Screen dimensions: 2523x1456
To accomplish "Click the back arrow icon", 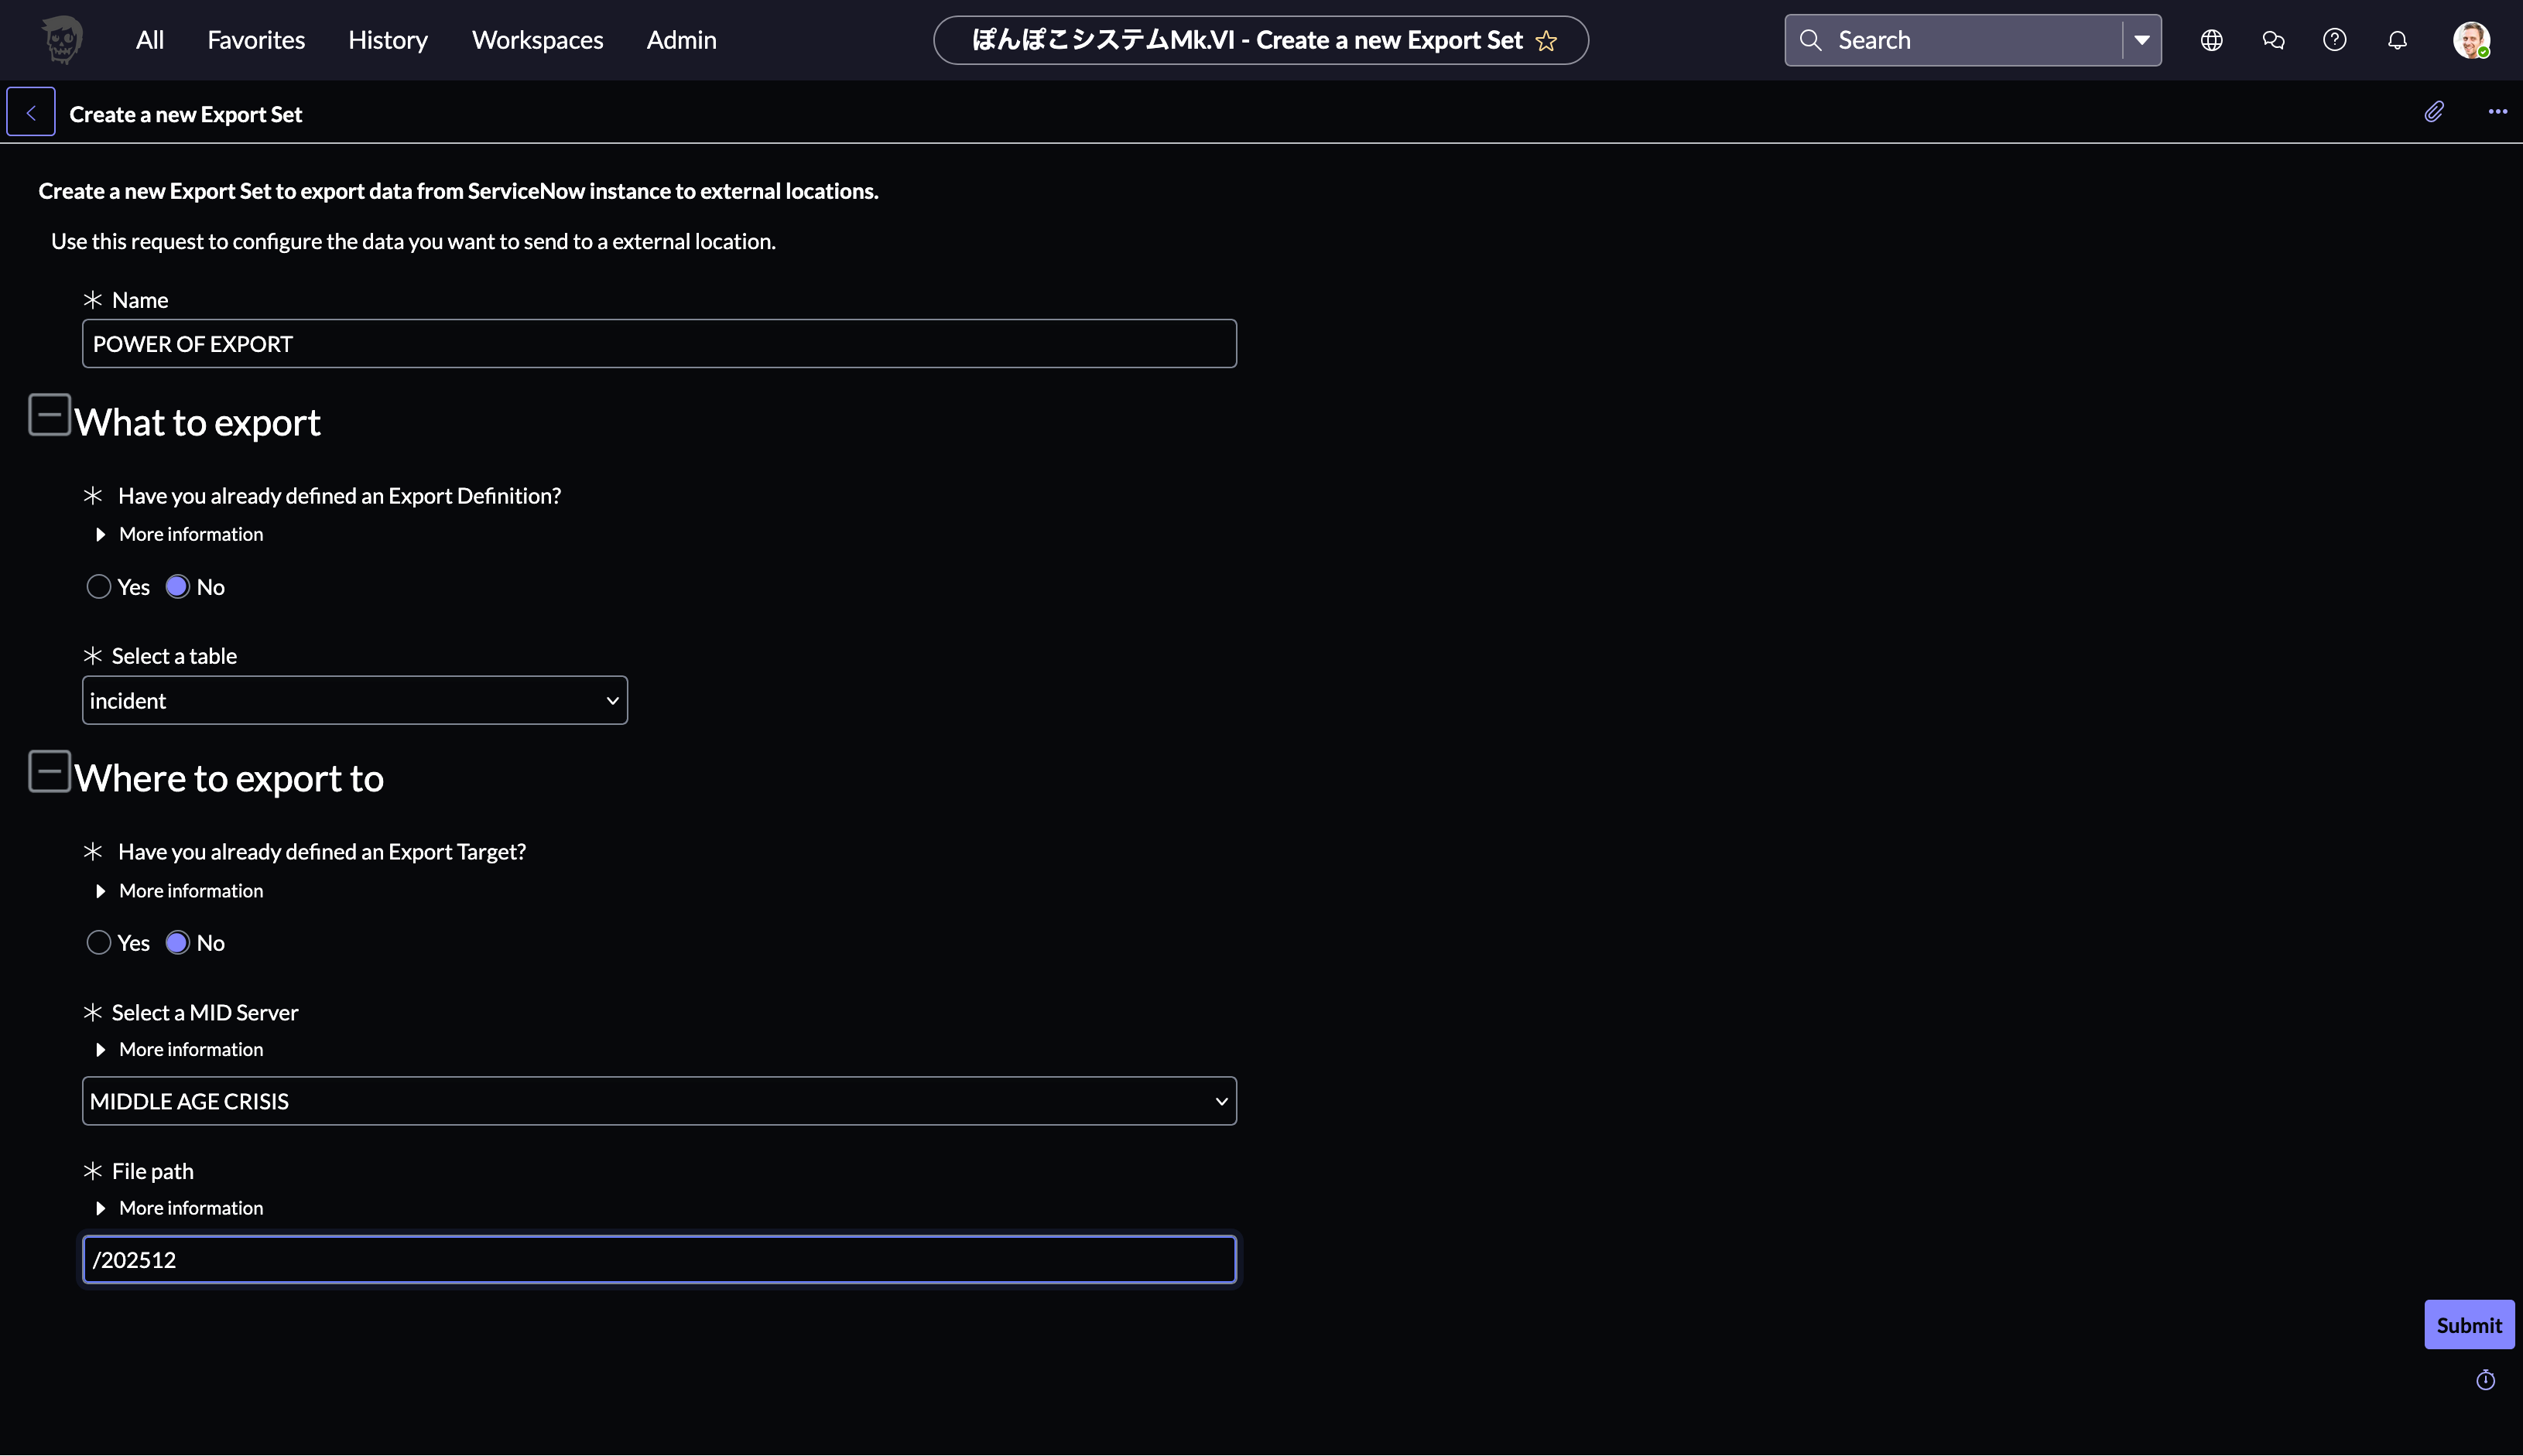I will 31,112.
